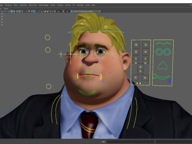Select the bottom-left diamond handle of the slider panel

136,78
